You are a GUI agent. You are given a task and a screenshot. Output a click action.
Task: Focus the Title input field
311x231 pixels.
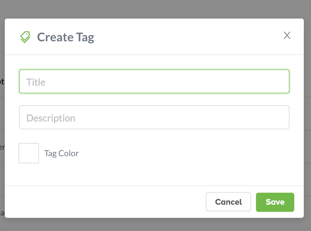(154, 82)
